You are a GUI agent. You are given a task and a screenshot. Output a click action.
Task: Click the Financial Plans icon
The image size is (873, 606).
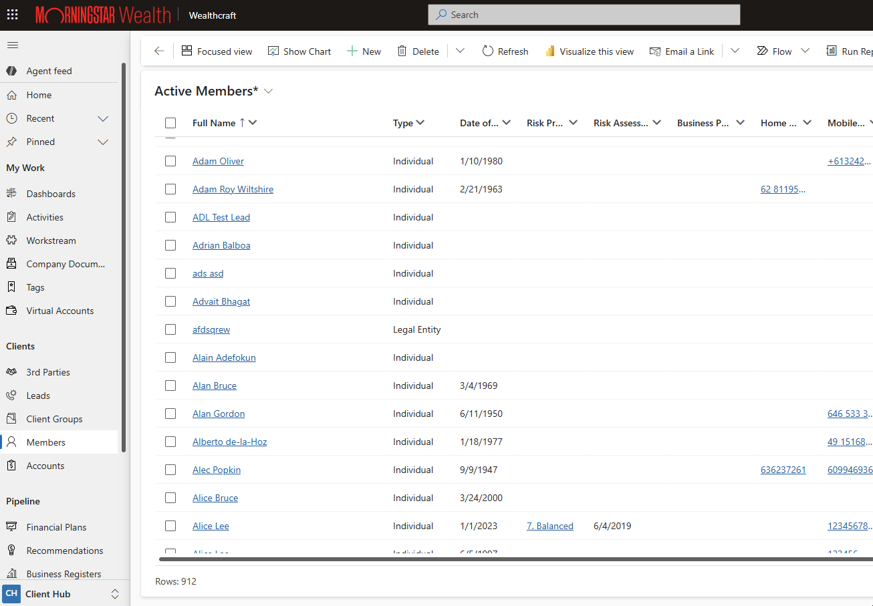tap(11, 527)
